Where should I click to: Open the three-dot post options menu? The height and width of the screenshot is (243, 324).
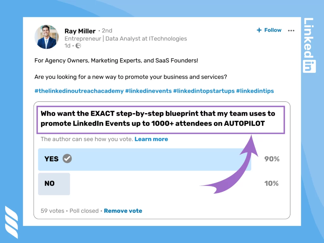pyautogui.click(x=291, y=30)
